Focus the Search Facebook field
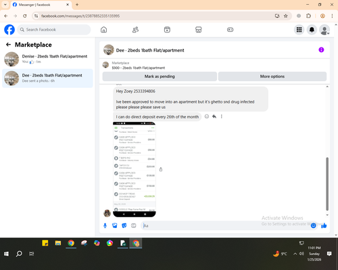The height and width of the screenshot is (270, 338). pyautogui.click(x=54, y=30)
